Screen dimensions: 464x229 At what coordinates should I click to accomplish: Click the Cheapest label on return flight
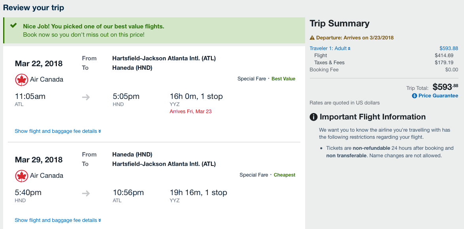coord(285,175)
